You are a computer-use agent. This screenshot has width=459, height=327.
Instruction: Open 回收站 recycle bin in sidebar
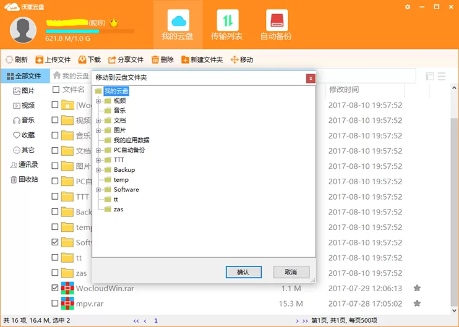24,179
